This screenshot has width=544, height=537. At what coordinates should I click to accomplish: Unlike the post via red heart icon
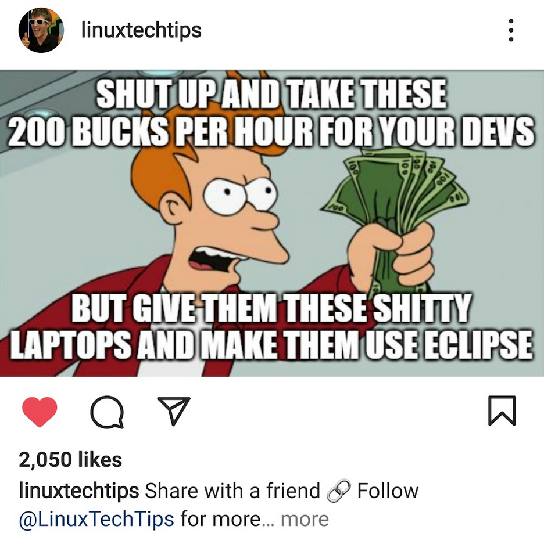[40, 412]
